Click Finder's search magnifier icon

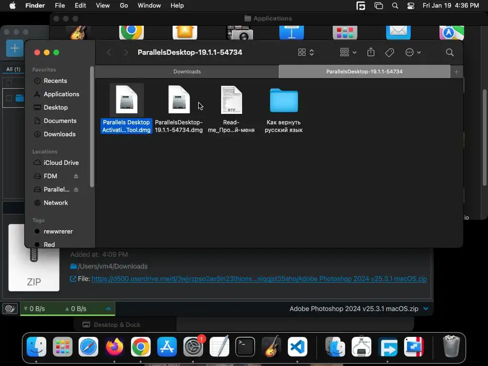[449, 52]
